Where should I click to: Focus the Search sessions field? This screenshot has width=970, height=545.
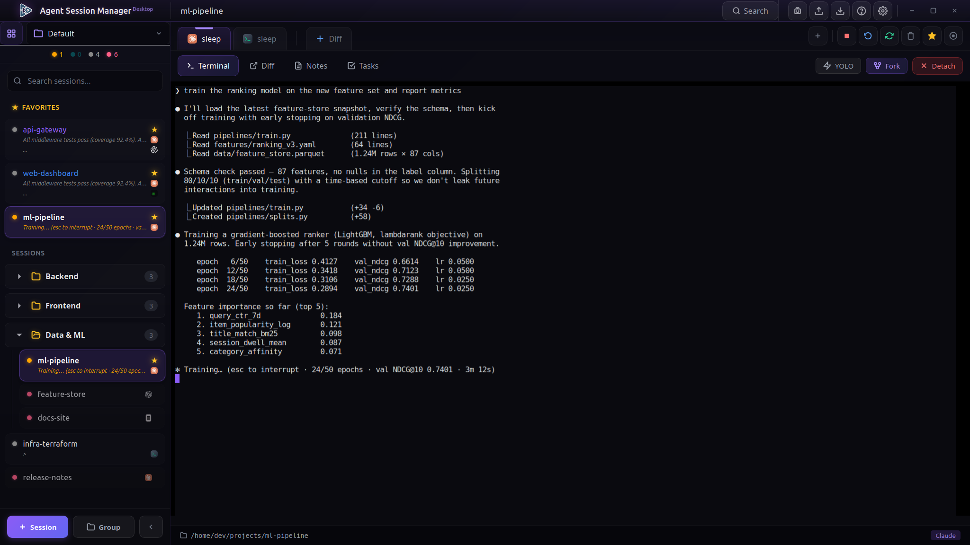coord(85,81)
